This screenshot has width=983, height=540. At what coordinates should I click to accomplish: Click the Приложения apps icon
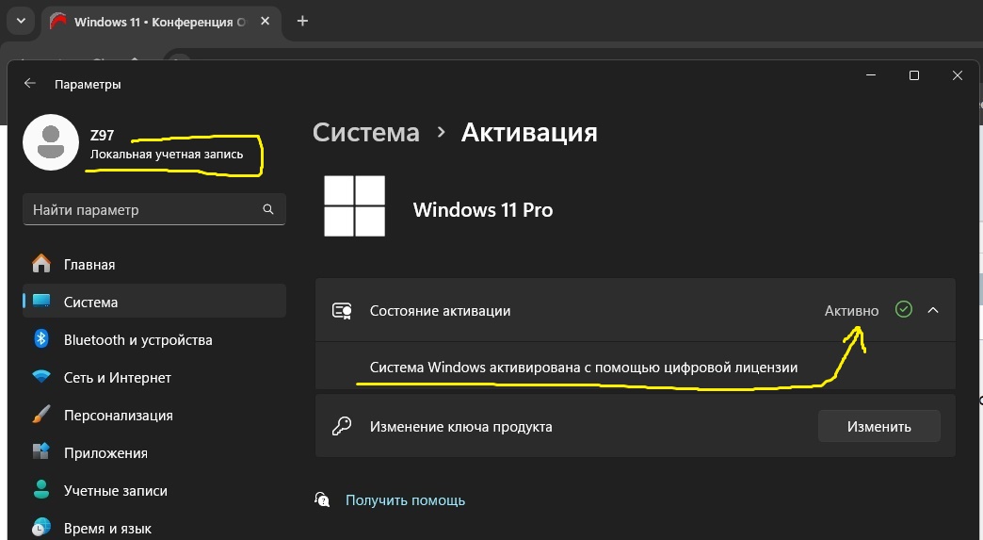[x=41, y=451]
